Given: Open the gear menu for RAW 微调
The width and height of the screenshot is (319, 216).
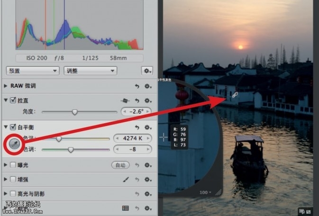Looking at the screenshot, I should click(x=148, y=86).
